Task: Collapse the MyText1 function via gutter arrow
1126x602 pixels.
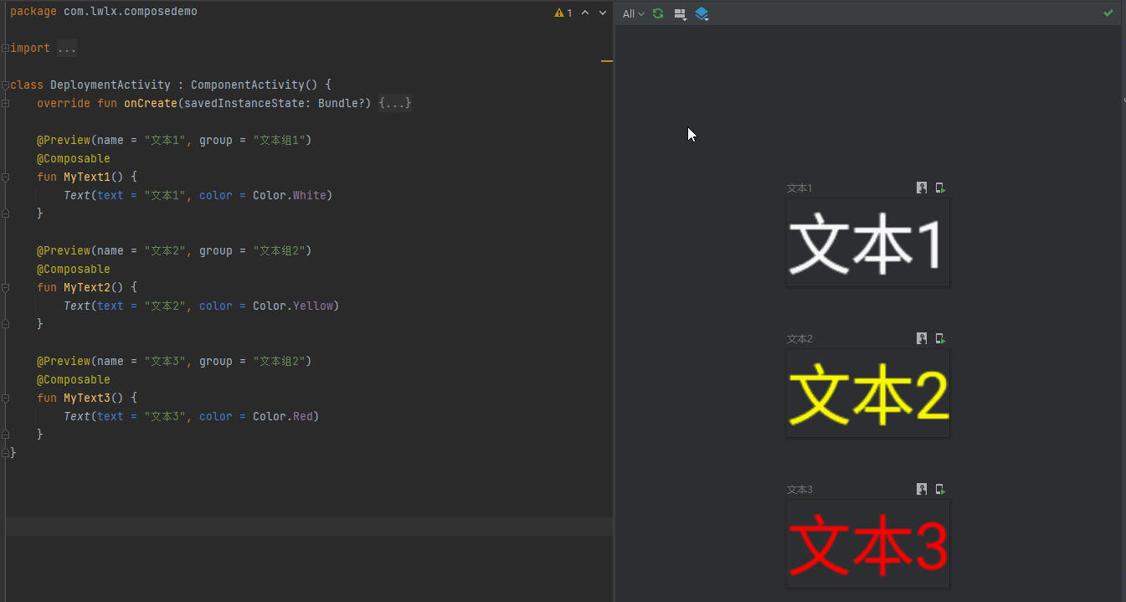Action: tap(6, 177)
